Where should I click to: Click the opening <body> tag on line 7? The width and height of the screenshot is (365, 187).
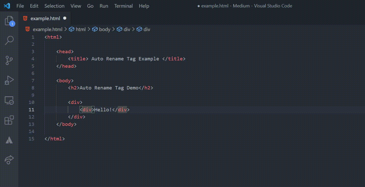65,81
